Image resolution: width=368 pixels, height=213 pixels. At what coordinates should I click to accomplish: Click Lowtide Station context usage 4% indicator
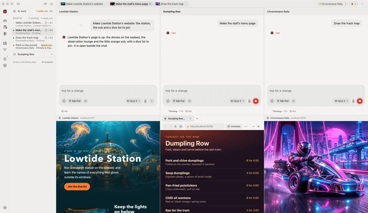click(x=64, y=111)
